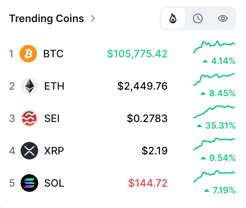
Task: Click the Ethereum diamond logo icon
Action: [29, 86]
